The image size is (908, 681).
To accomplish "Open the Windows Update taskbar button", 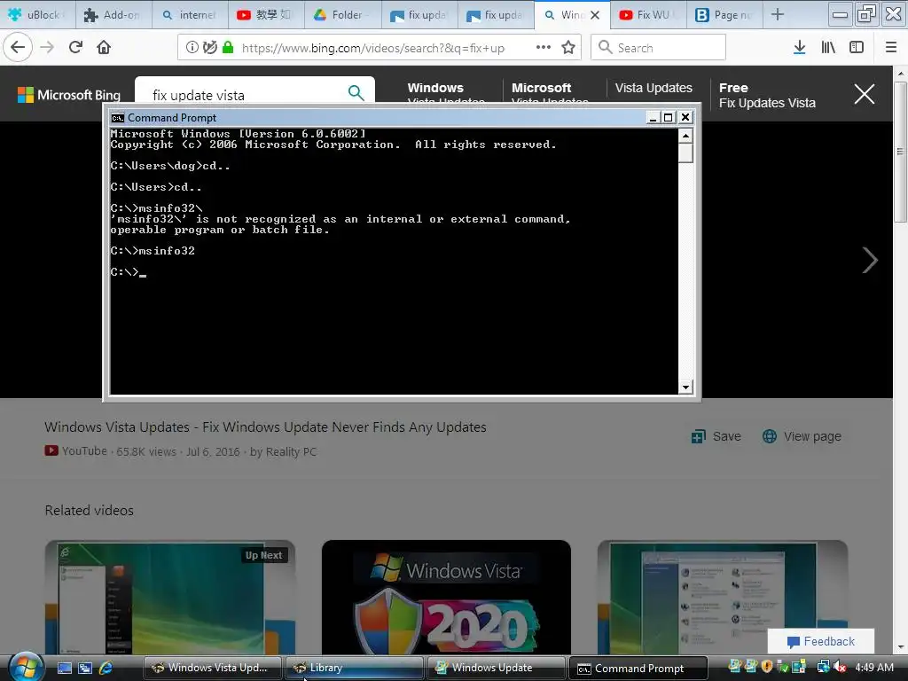I will (x=496, y=669).
